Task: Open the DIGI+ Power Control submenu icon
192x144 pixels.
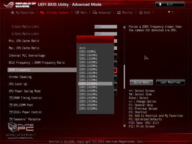Action: point(11,112)
